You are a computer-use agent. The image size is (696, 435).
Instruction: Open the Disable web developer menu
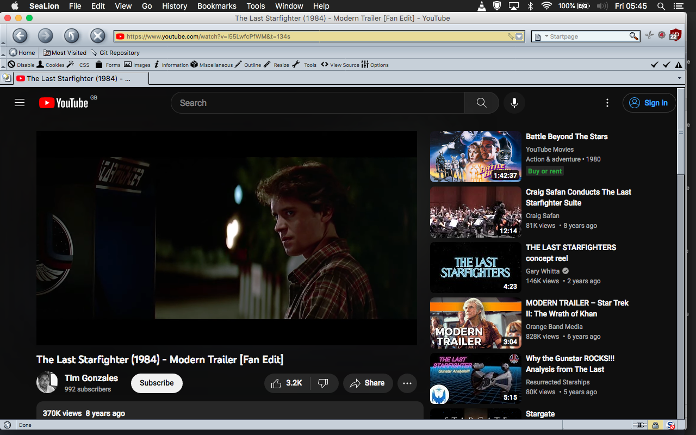(21, 65)
